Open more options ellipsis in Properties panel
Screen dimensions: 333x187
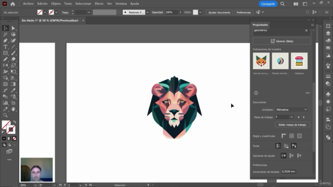[x=308, y=93]
